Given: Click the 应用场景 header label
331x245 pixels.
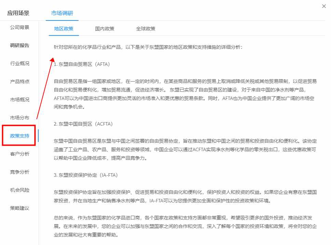Looking at the screenshot, I should pyautogui.click(x=18, y=13).
